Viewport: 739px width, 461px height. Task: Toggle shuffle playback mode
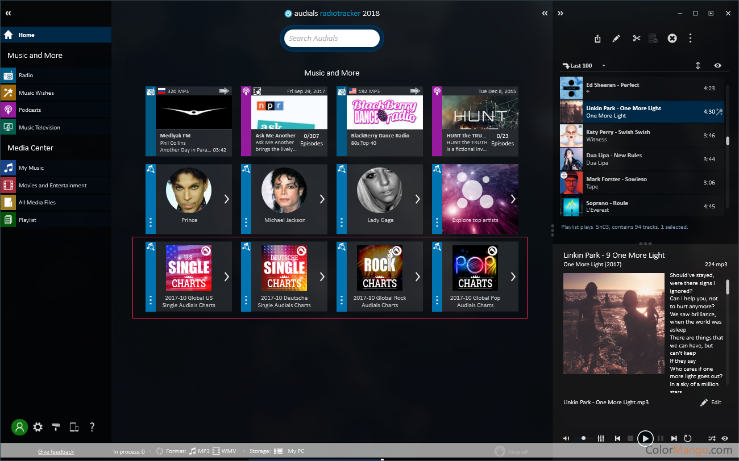click(712, 438)
